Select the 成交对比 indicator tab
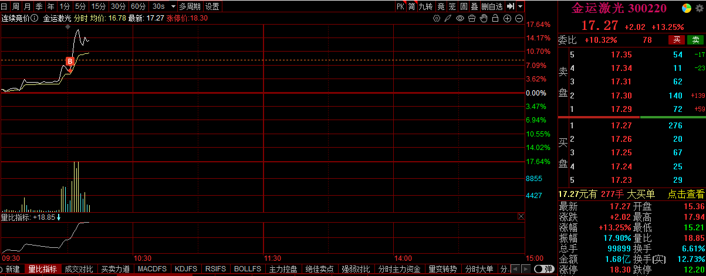Viewport: 706px width, 276px height. pyautogui.click(x=79, y=270)
